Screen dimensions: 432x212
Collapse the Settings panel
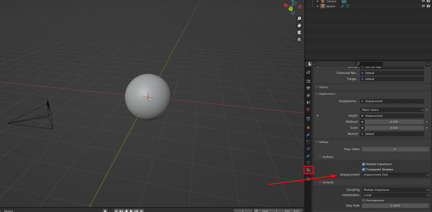pyautogui.click(x=323, y=142)
